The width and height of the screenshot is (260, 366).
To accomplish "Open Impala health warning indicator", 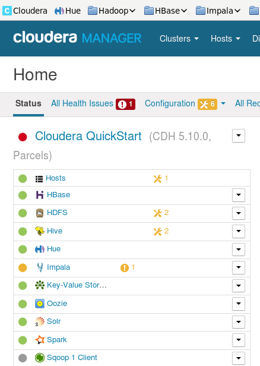I will [x=128, y=267].
